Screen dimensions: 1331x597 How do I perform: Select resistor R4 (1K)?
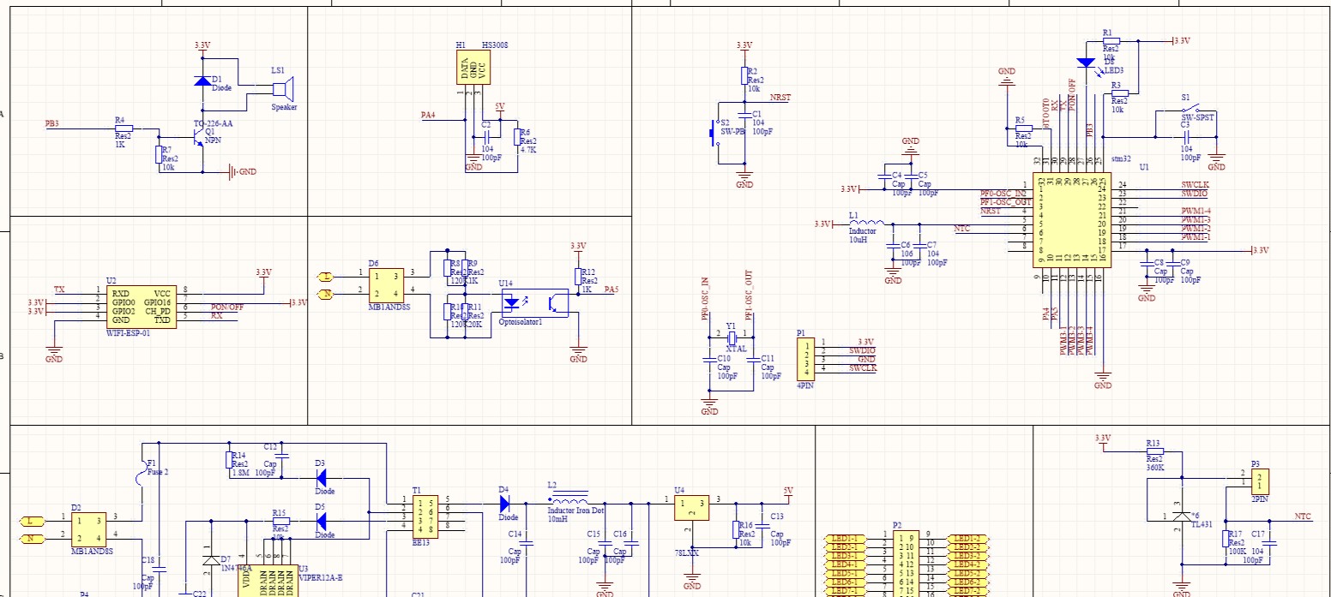pyautogui.click(x=123, y=128)
